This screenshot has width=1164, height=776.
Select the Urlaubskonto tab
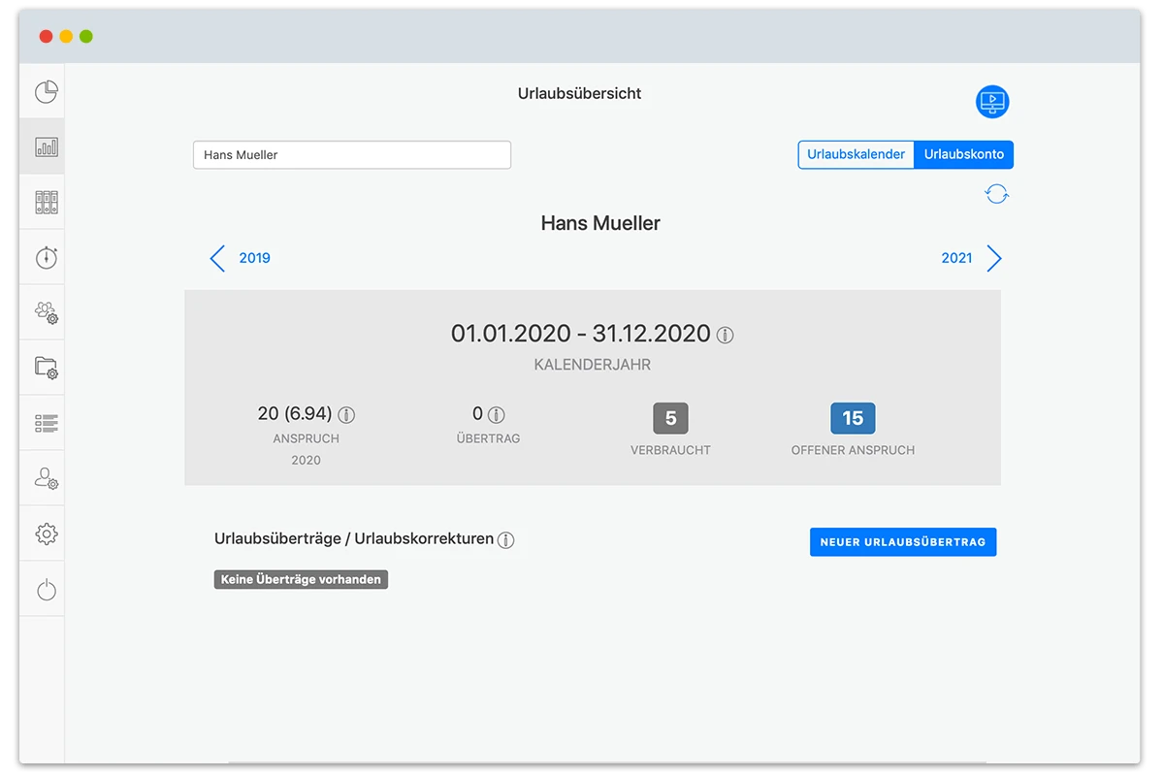click(x=964, y=154)
